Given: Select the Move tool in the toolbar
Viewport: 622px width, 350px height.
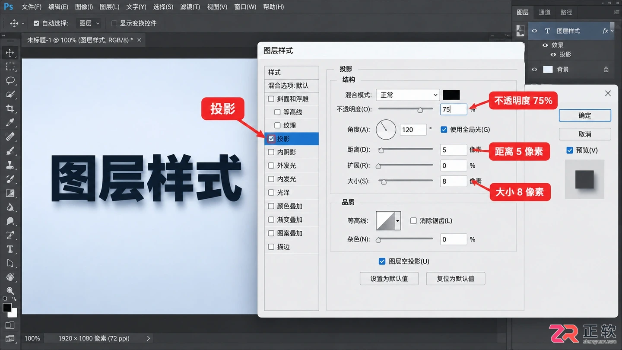Looking at the screenshot, I should pyautogui.click(x=10, y=53).
